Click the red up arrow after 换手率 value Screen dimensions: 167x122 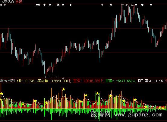tap(166, 81)
